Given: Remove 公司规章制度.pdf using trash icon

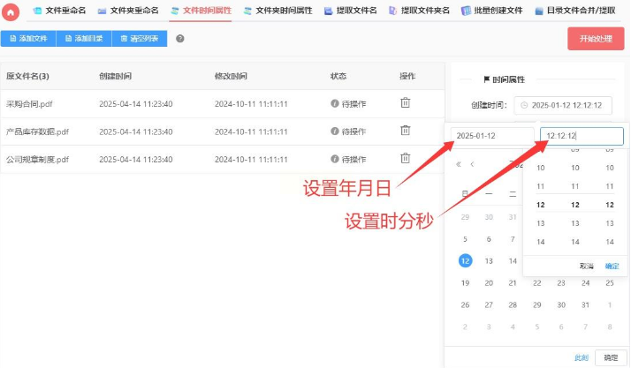Looking at the screenshot, I should pos(406,158).
